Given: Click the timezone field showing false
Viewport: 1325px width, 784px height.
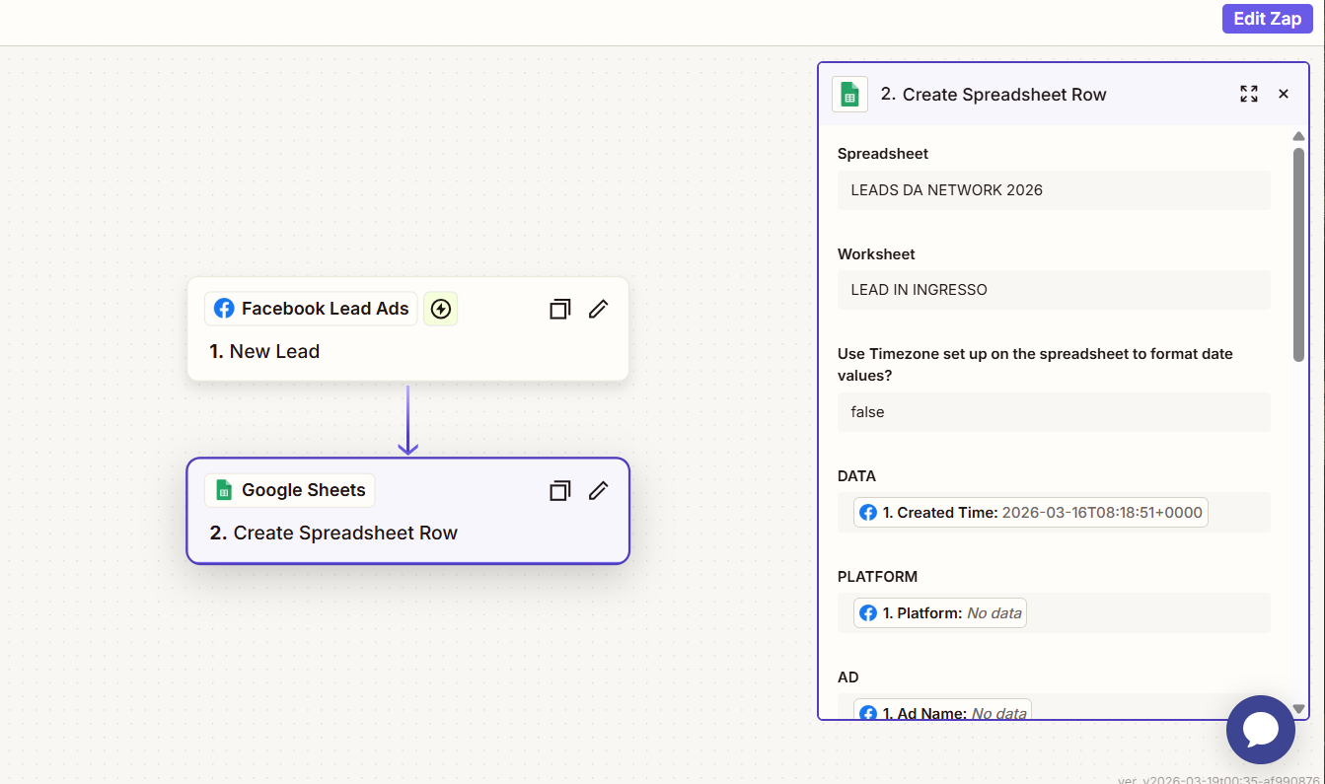Looking at the screenshot, I should pos(1054,412).
